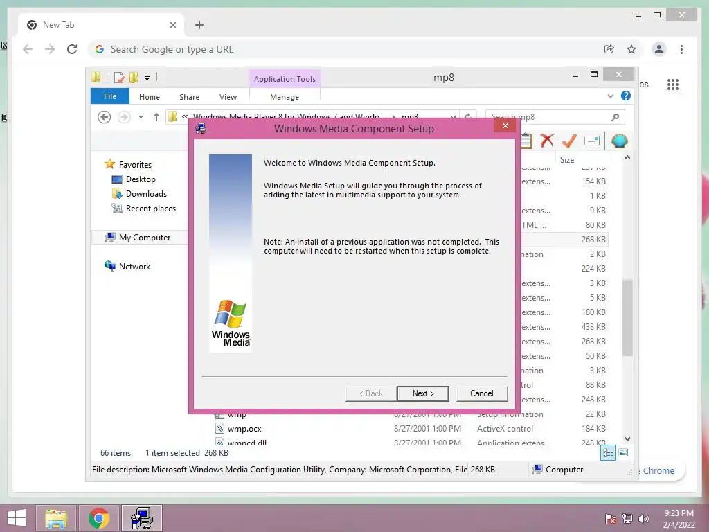Open Desktop in the navigation pane

click(141, 179)
